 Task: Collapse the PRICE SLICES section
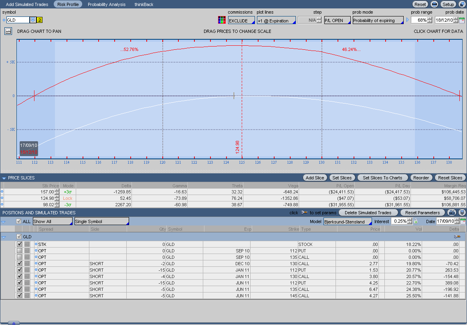tap(4, 178)
